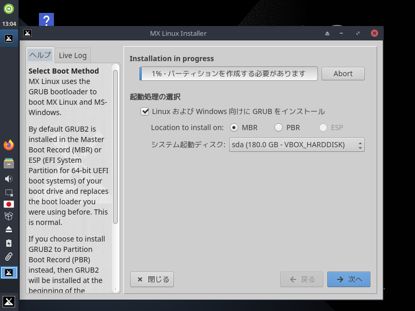
Task: Open the MX start menu icon
Action: coord(9,302)
